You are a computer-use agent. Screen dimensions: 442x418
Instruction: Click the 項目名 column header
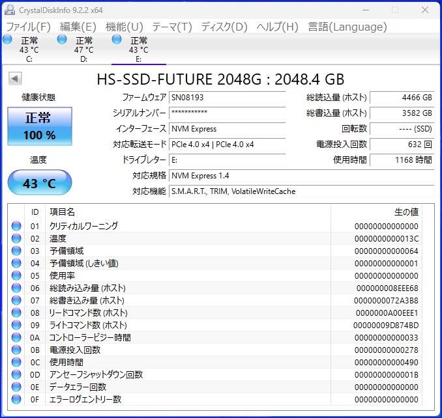click(63, 212)
